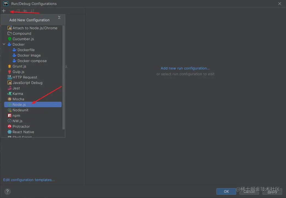Open help with the question mark button
This screenshot has height=198, width=286.
pos(7,191)
